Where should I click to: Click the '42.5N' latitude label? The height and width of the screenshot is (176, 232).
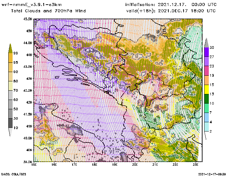coord(28,90)
